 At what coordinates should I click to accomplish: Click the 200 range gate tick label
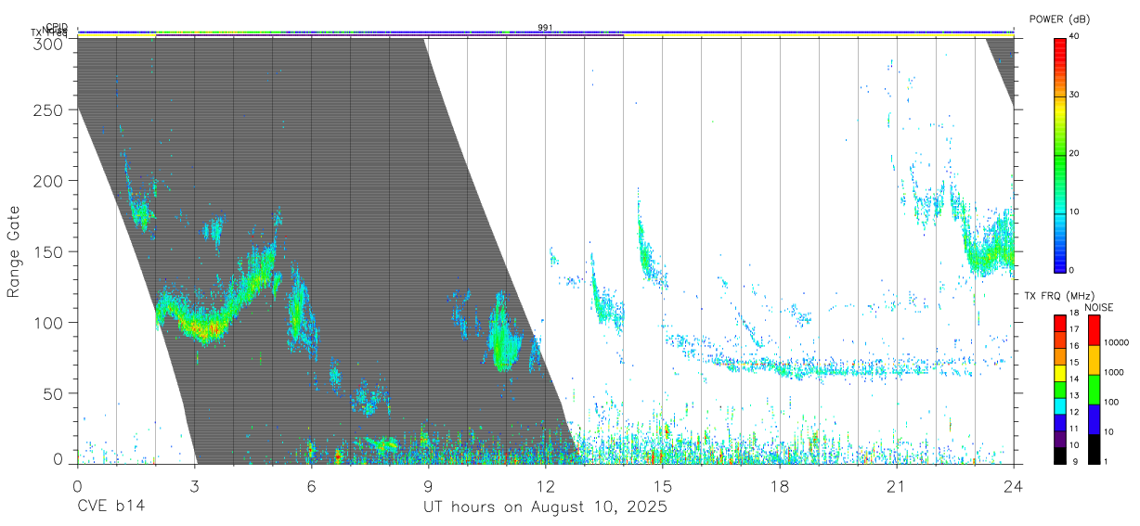click(x=49, y=181)
